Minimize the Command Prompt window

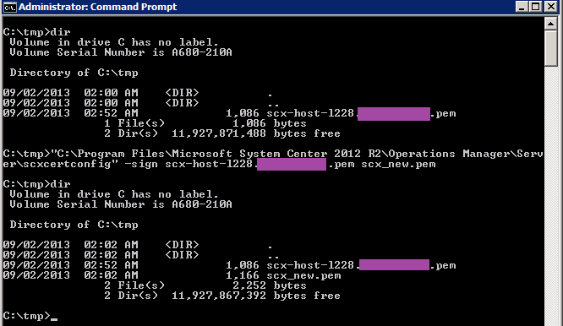pyautogui.click(x=522, y=7)
